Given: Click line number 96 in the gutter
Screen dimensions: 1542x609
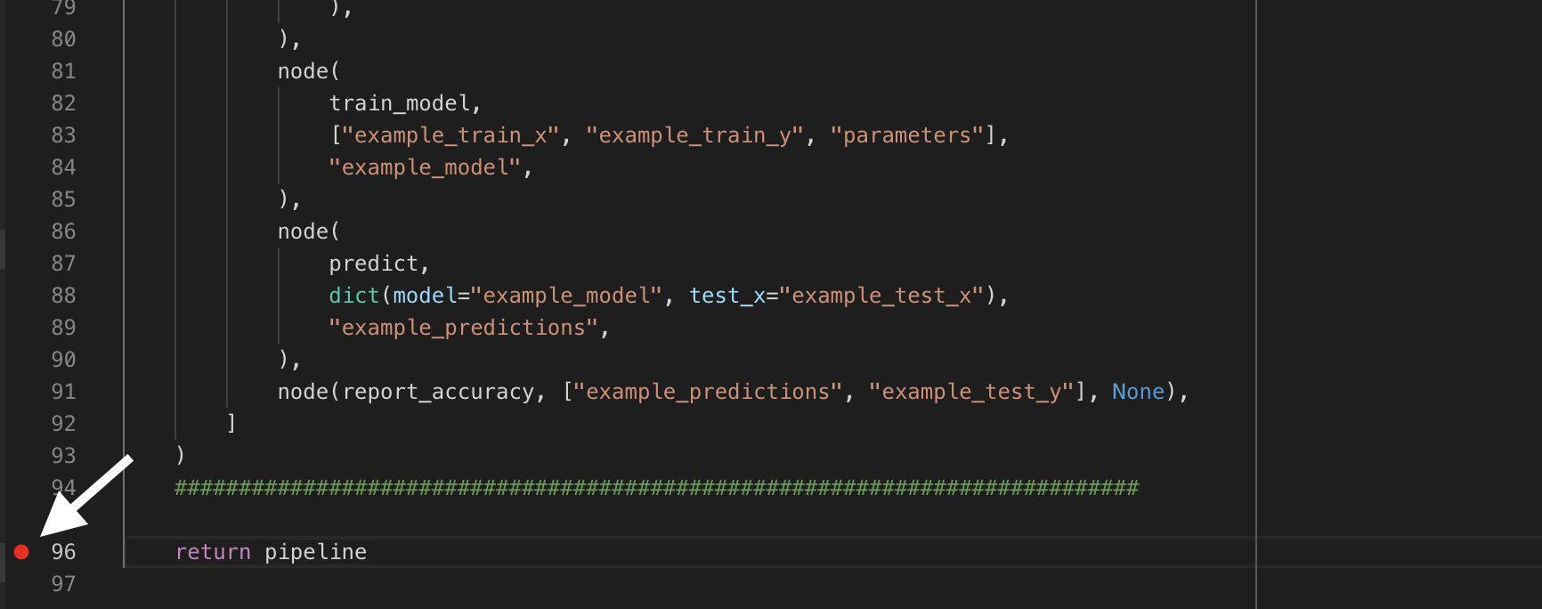Looking at the screenshot, I should (63, 552).
